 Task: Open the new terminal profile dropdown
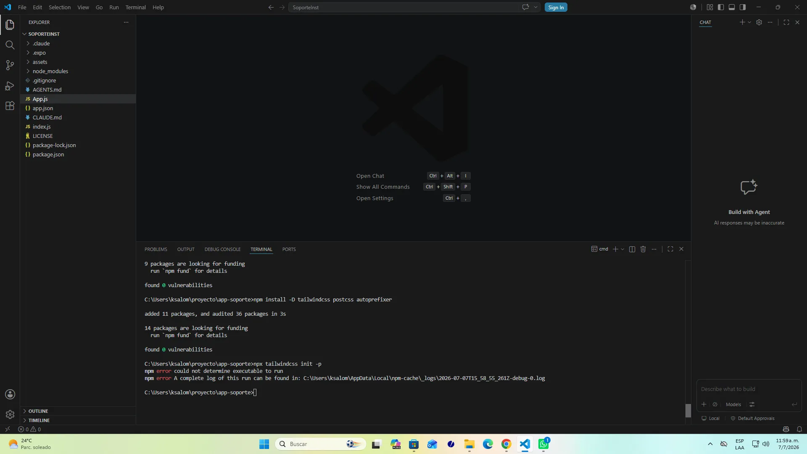622,249
